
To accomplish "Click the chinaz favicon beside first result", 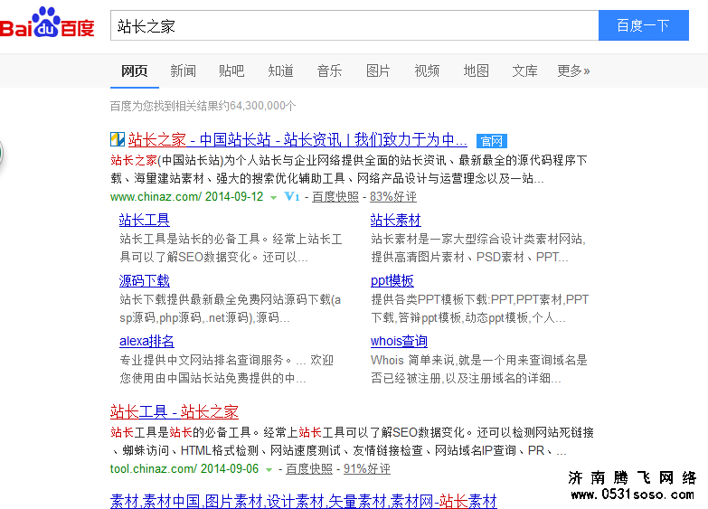I will click(x=118, y=139).
